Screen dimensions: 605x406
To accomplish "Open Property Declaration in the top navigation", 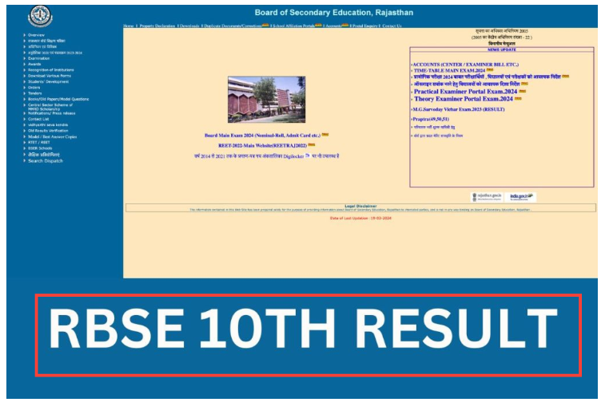I will tap(157, 26).
